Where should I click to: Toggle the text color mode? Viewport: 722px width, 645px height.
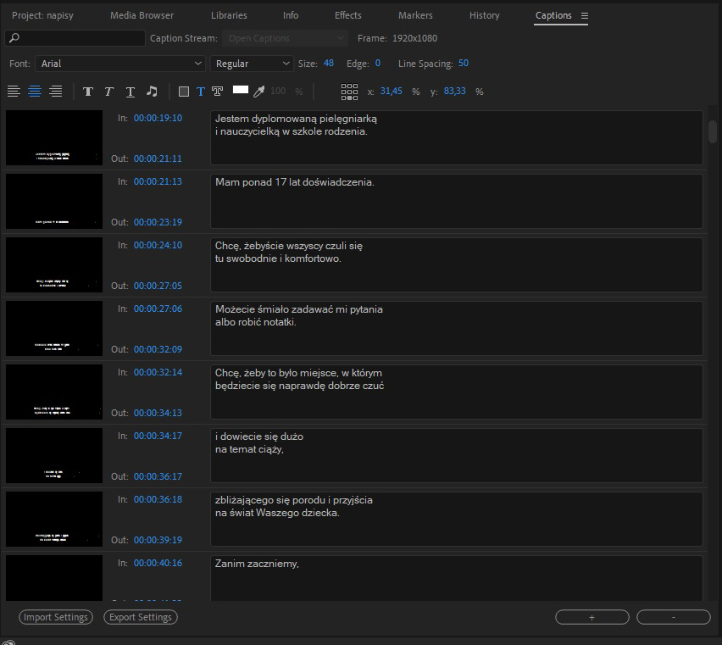tap(200, 92)
